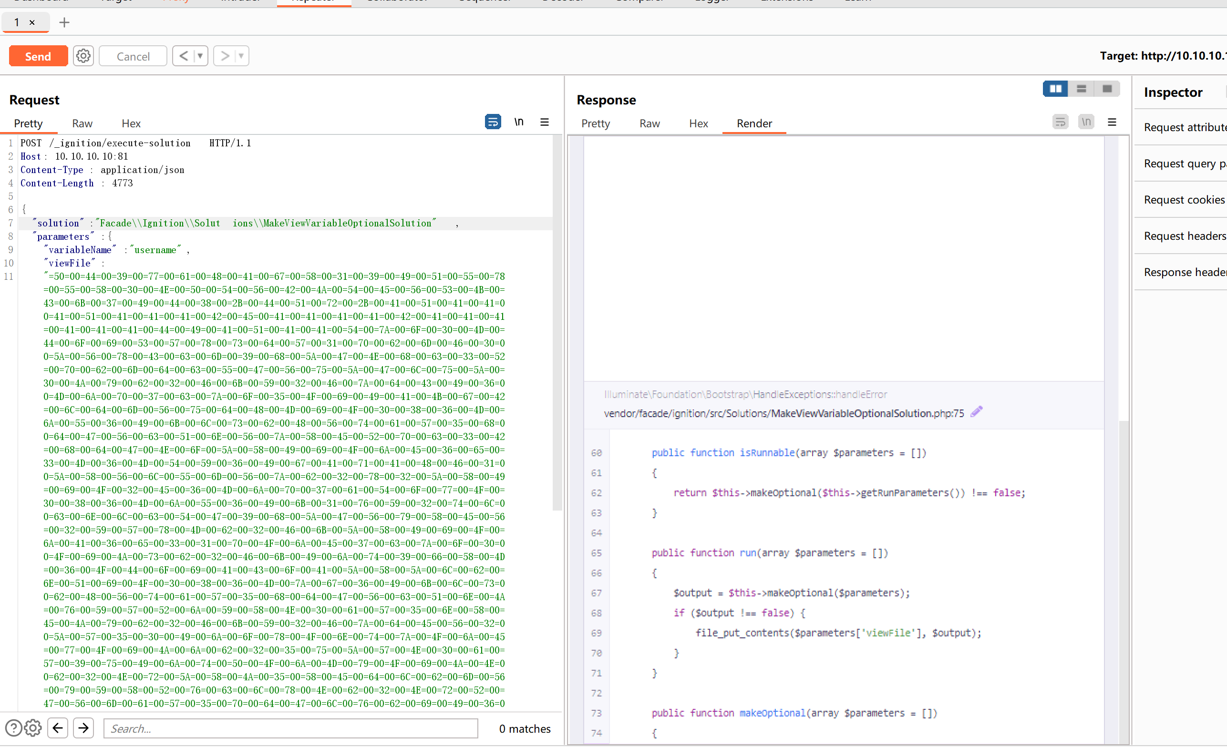
Task: Toggle non-printable characters in Response panel
Action: pyautogui.click(x=1086, y=122)
